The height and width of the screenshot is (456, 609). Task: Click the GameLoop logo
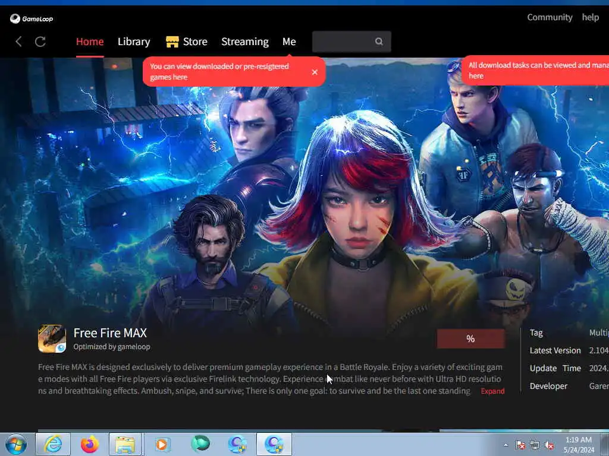point(32,18)
